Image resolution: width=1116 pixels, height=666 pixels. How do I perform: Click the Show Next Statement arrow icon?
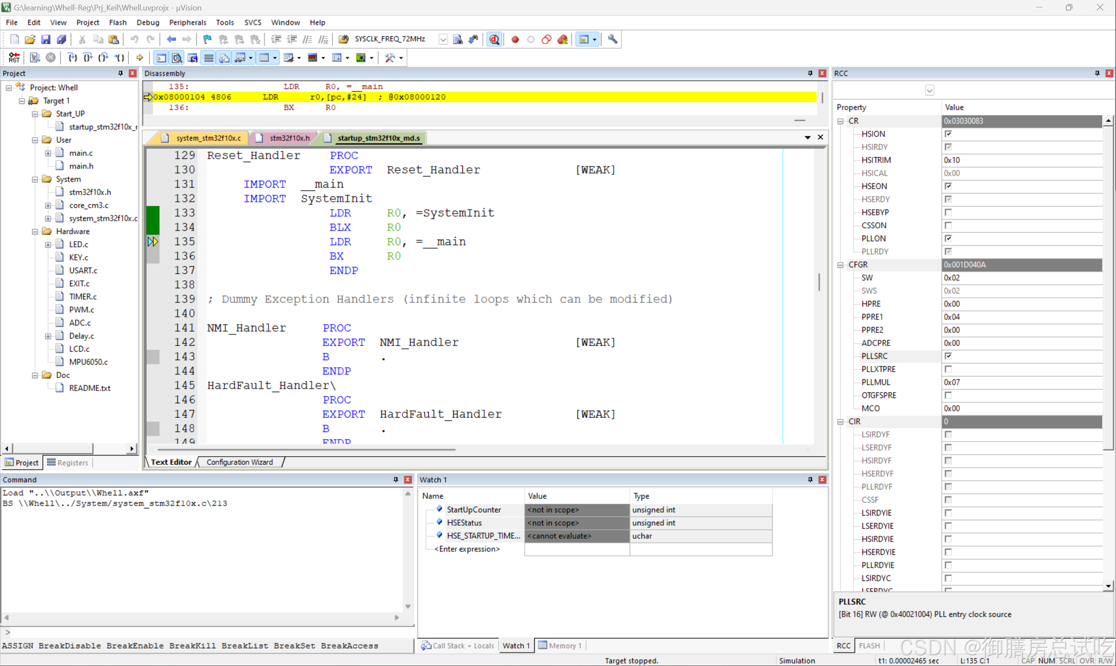click(x=139, y=57)
